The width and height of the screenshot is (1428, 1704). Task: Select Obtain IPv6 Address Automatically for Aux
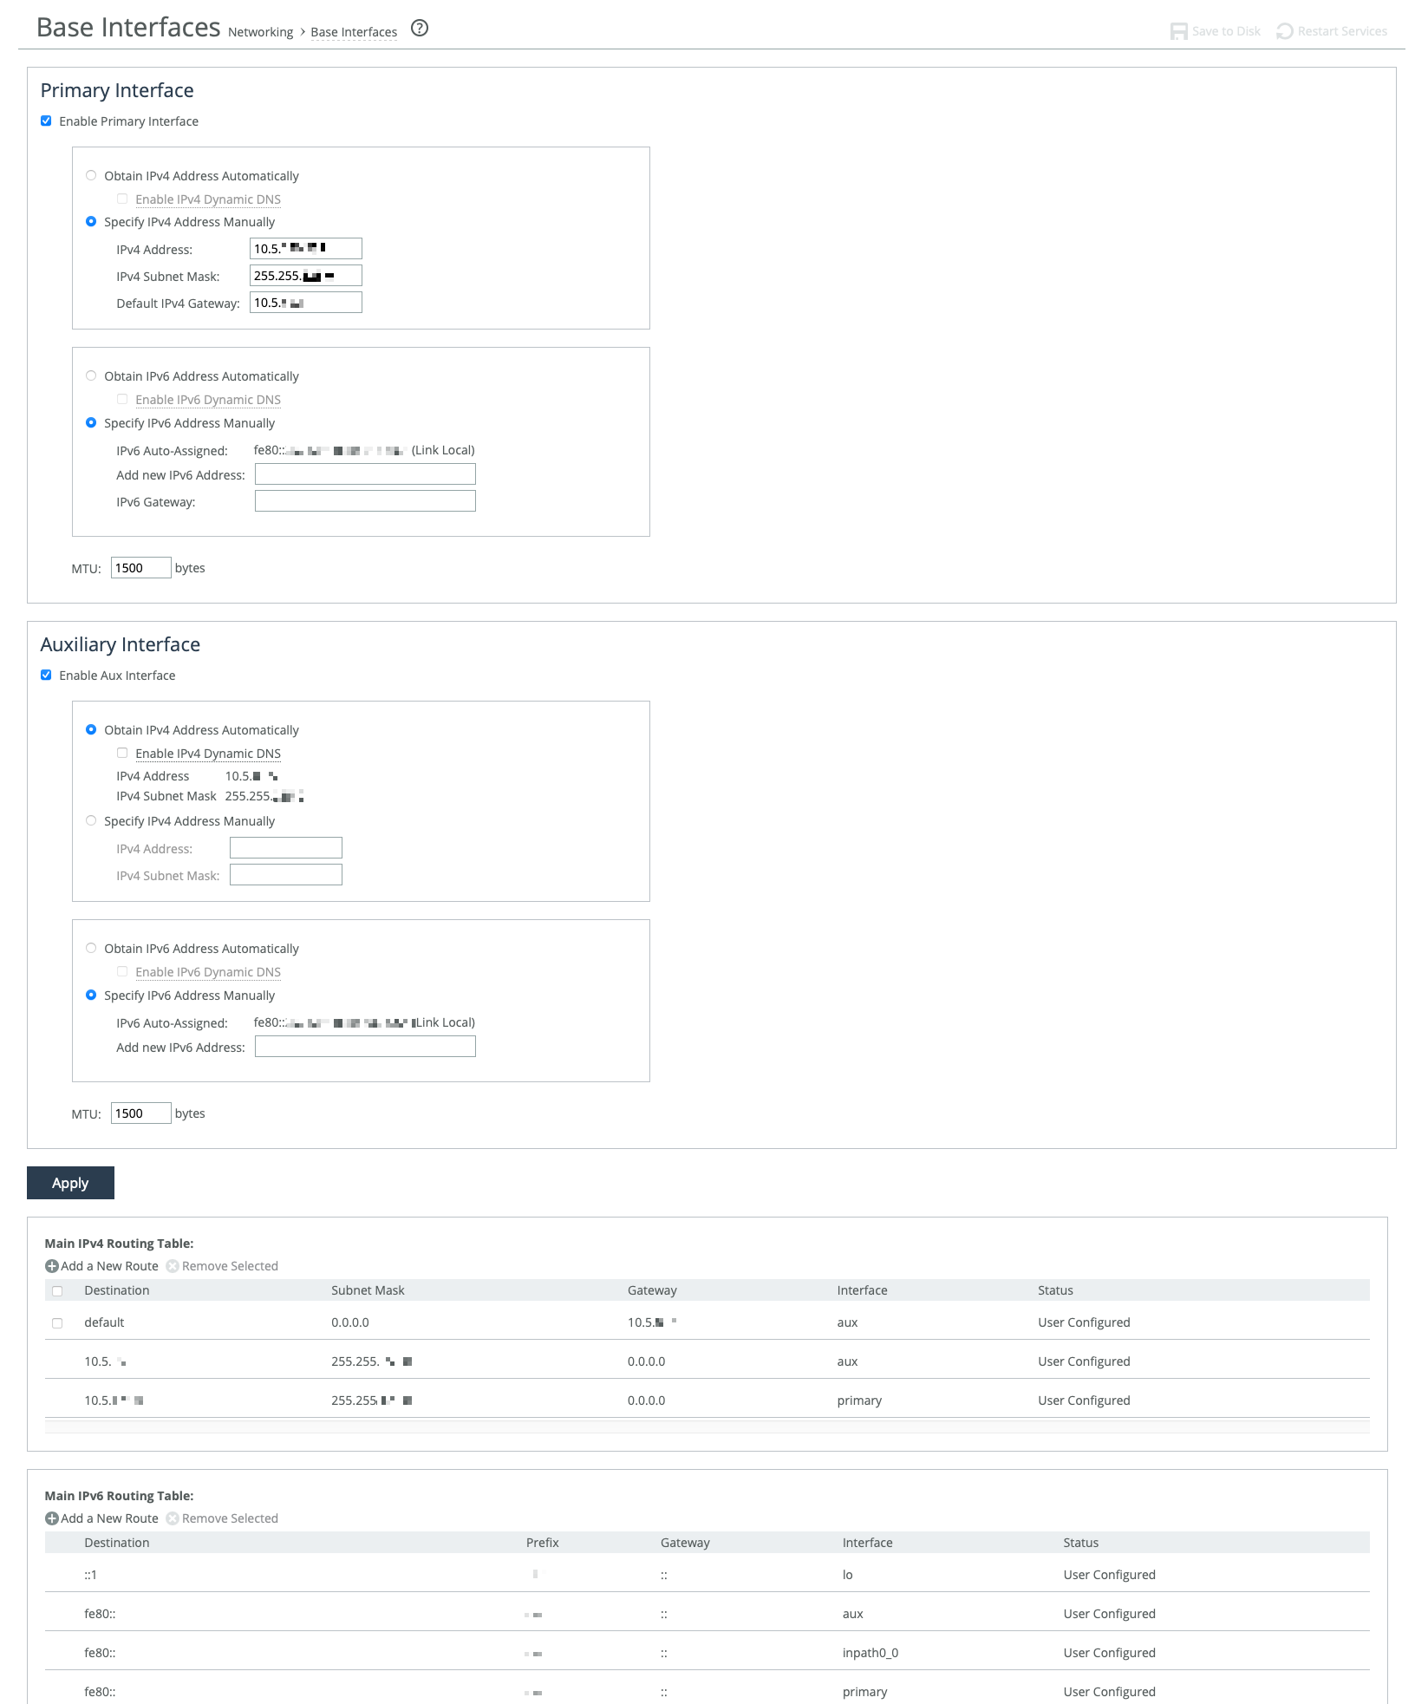[91, 949]
